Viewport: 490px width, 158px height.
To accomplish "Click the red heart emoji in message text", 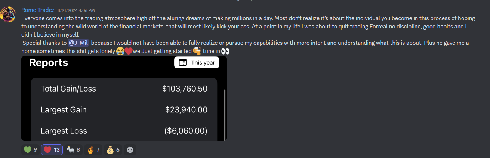I will pyautogui.click(x=128, y=51).
